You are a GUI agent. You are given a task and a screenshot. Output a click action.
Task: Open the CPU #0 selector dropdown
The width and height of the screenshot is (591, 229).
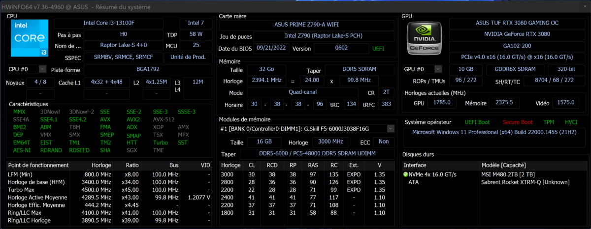(42, 69)
